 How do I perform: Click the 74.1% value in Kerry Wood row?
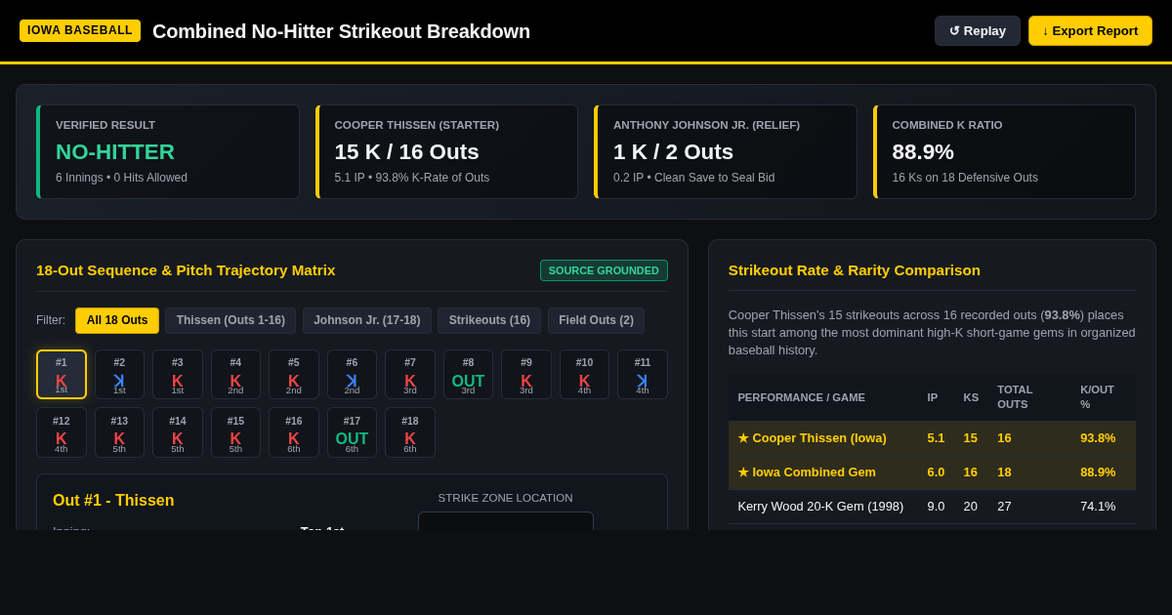(x=1098, y=506)
